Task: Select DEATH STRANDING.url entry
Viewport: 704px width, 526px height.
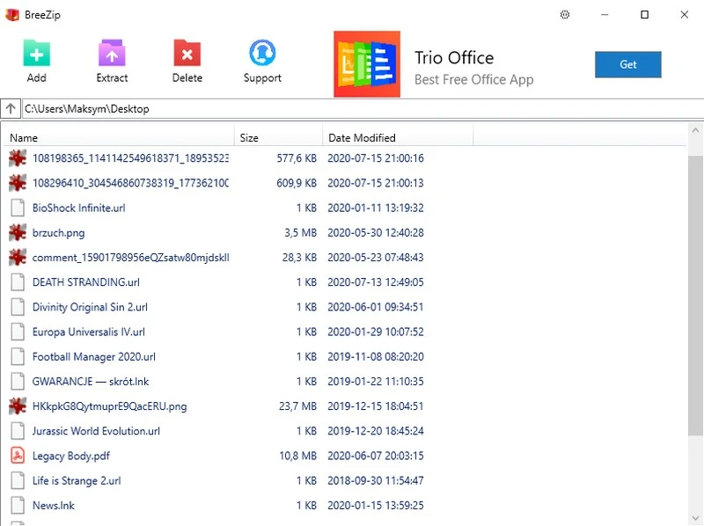Action: [x=85, y=282]
